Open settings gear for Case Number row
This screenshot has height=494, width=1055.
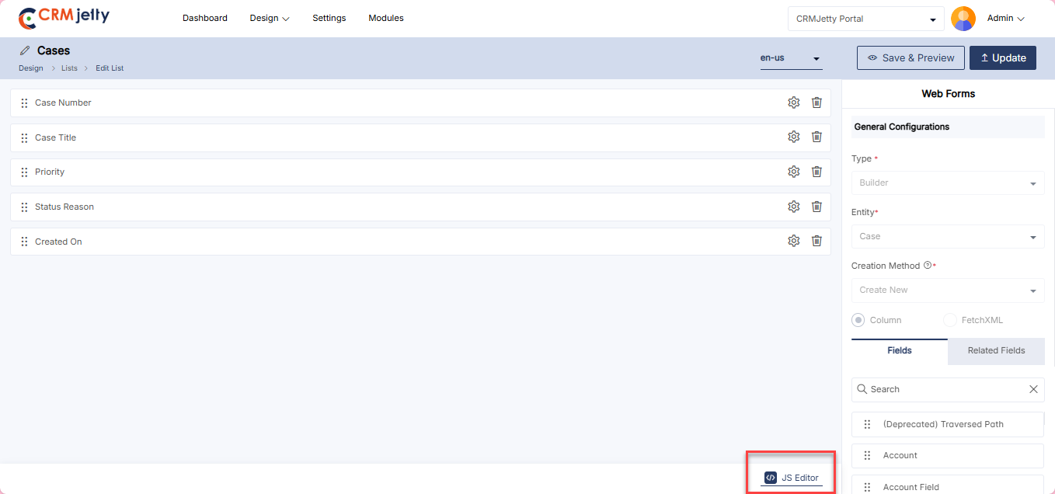793,103
